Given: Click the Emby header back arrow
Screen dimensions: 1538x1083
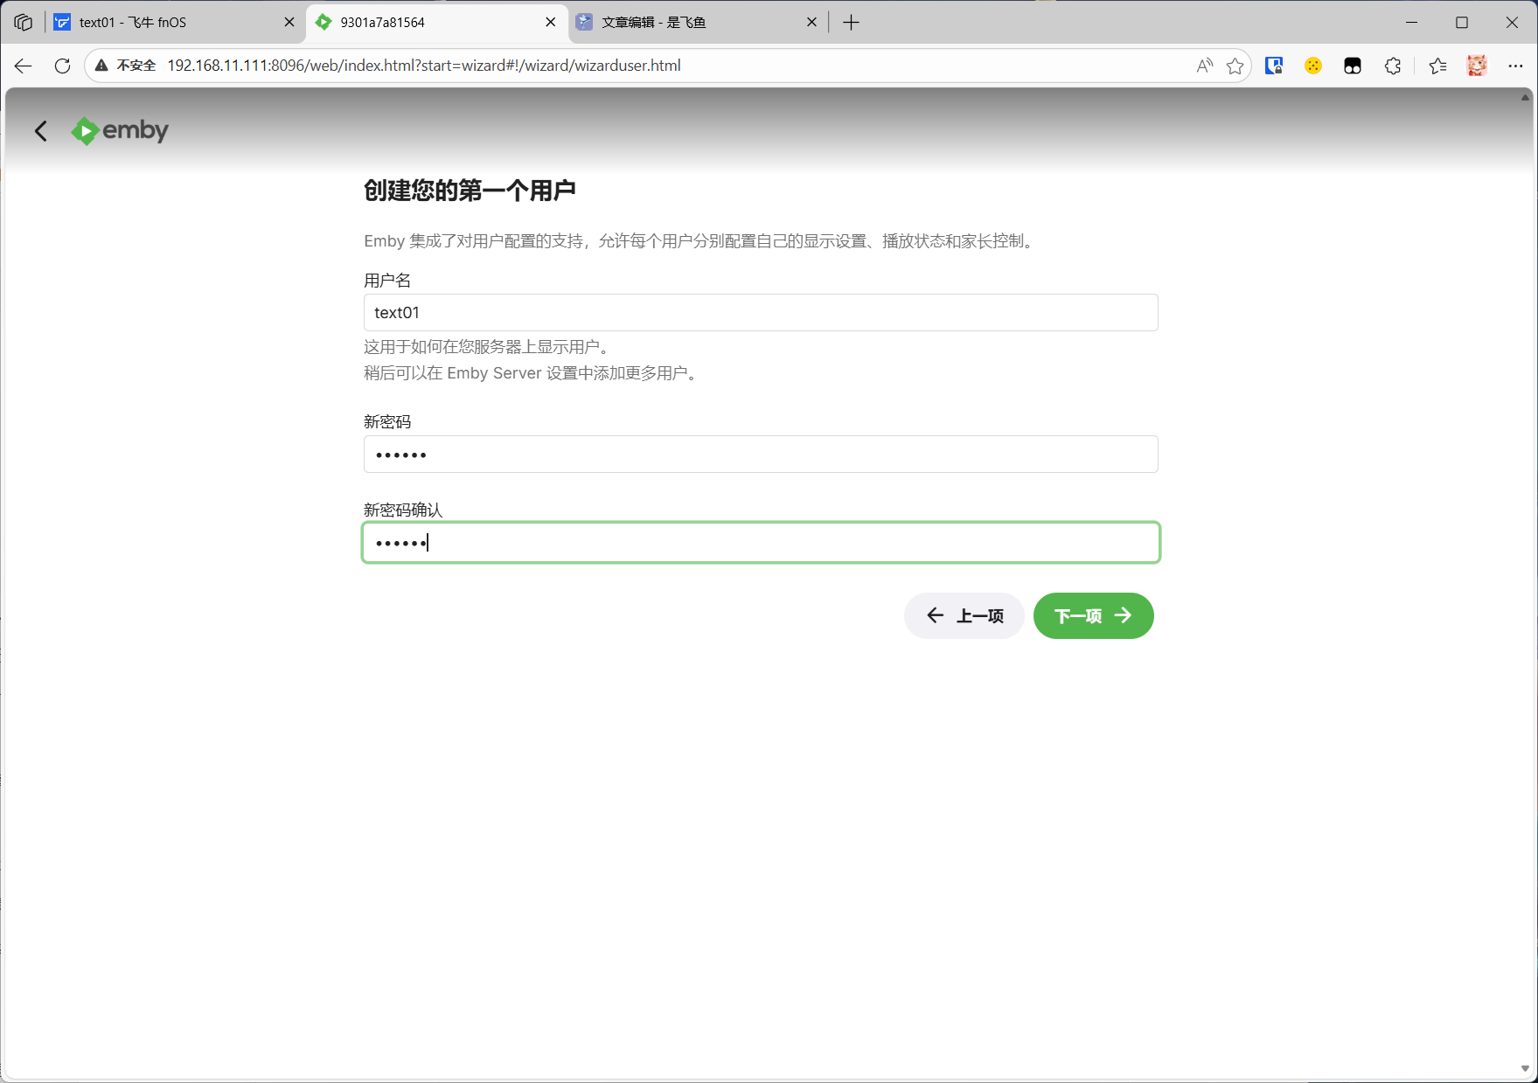Looking at the screenshot, I should click(x=41, y=131).
